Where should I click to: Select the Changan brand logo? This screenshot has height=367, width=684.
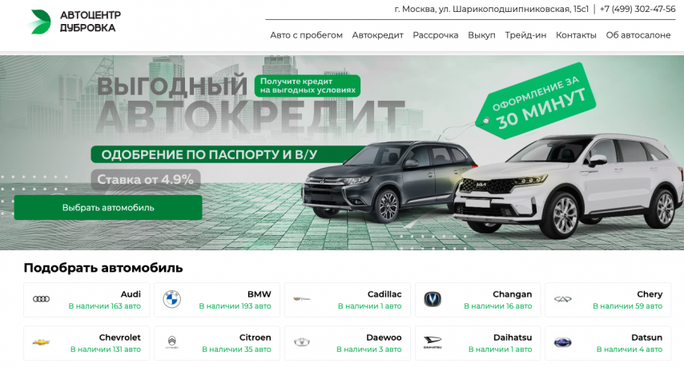pos(433,299)
